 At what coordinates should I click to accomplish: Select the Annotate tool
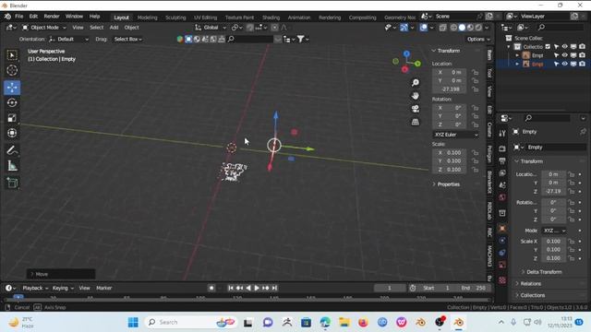pyautogui.click(x=12, y=150)
